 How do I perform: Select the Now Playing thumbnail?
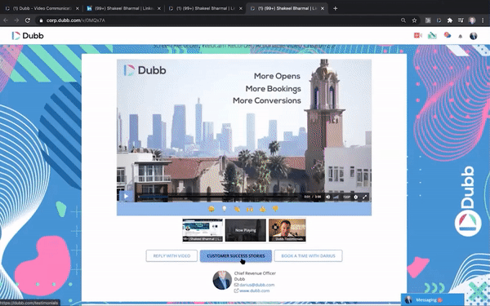246,230
